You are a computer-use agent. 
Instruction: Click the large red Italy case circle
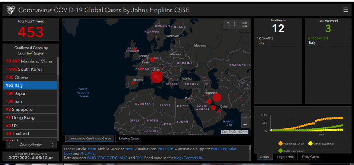point(157,77)
